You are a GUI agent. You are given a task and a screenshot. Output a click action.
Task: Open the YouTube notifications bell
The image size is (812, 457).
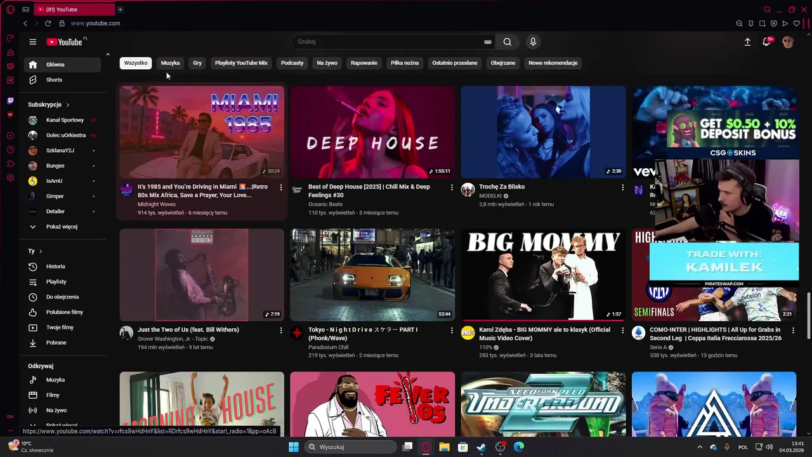coord(766,42)
